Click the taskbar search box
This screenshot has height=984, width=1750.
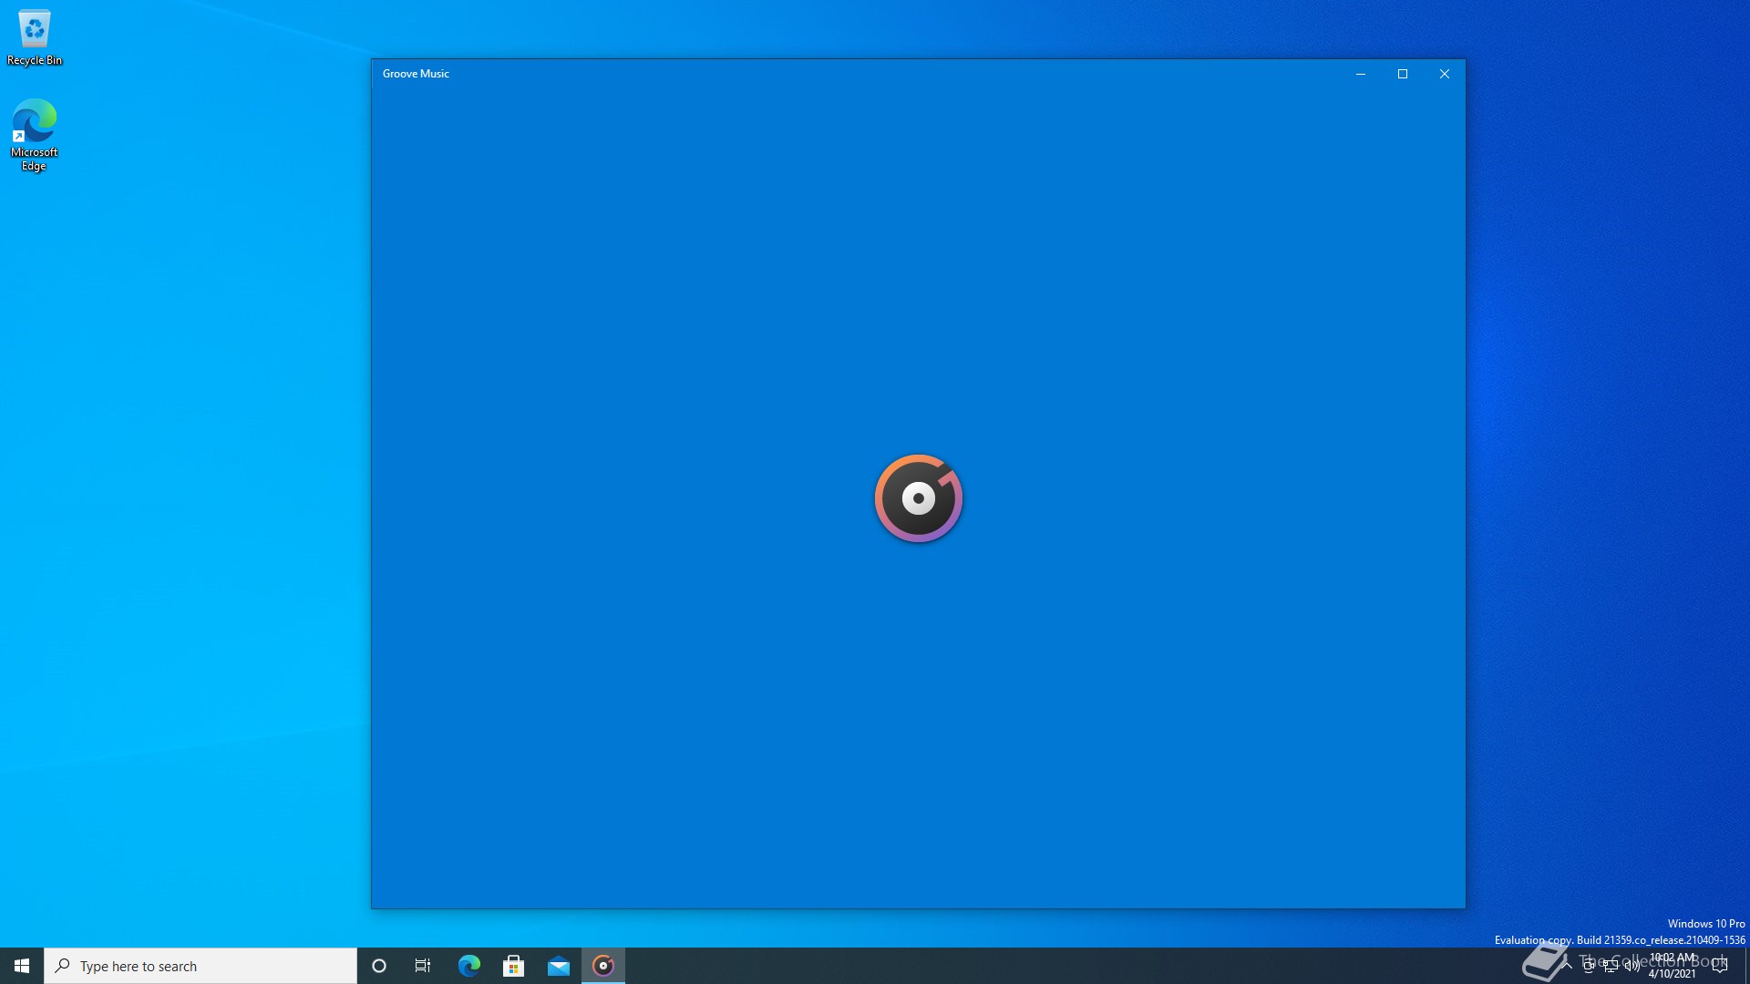[x=201, y=966]
